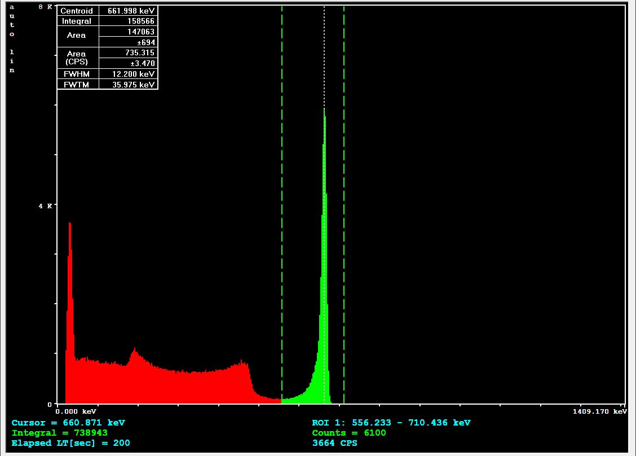Click the 8 K y-axis label

click(x=45, y=7)
